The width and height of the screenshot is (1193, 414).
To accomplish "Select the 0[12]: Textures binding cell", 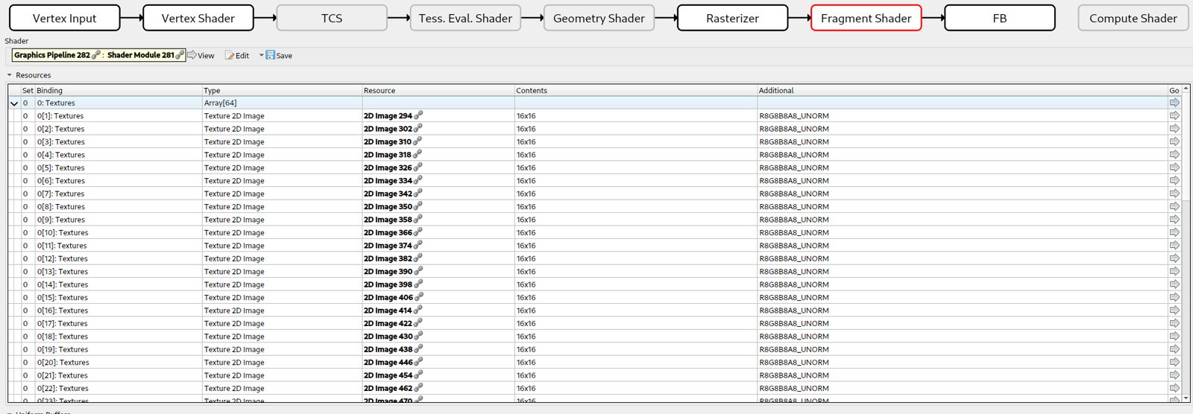I will 118,258.
